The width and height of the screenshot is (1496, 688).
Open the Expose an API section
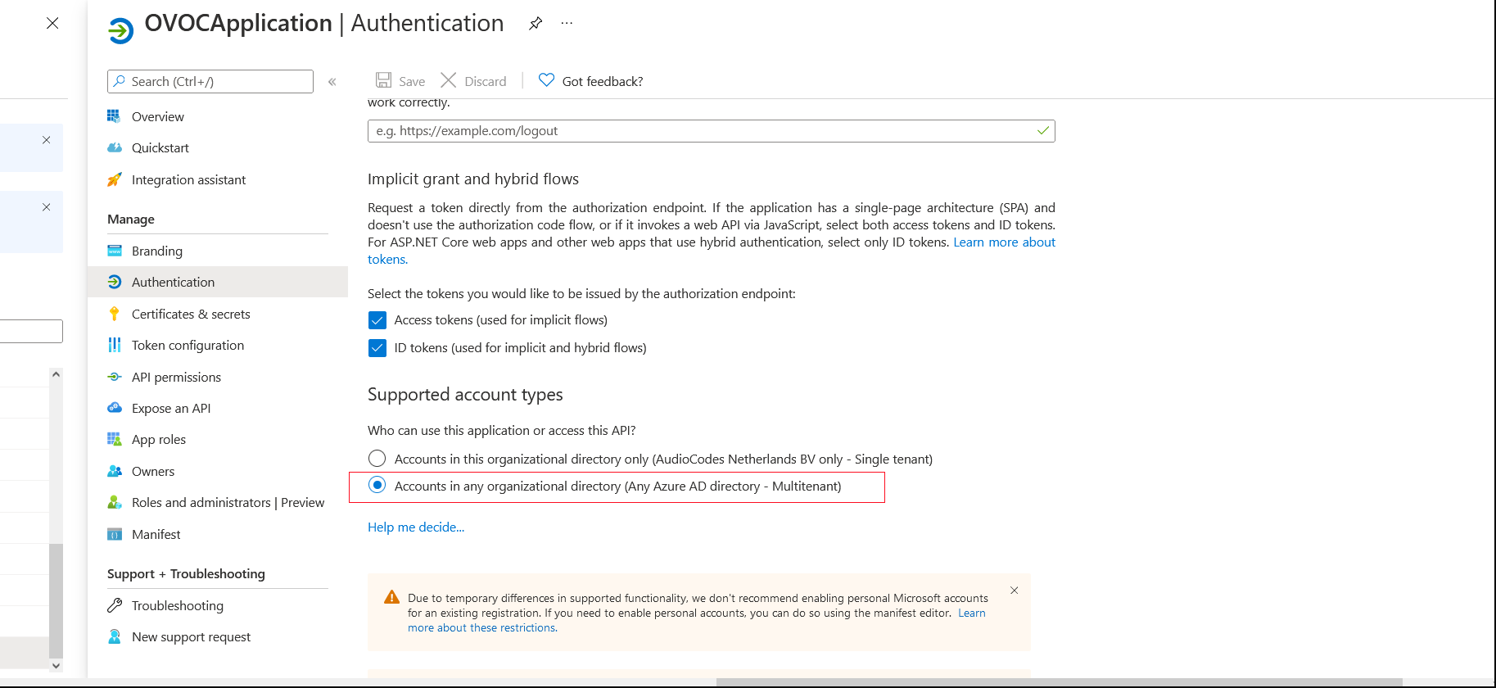(169, 408)
